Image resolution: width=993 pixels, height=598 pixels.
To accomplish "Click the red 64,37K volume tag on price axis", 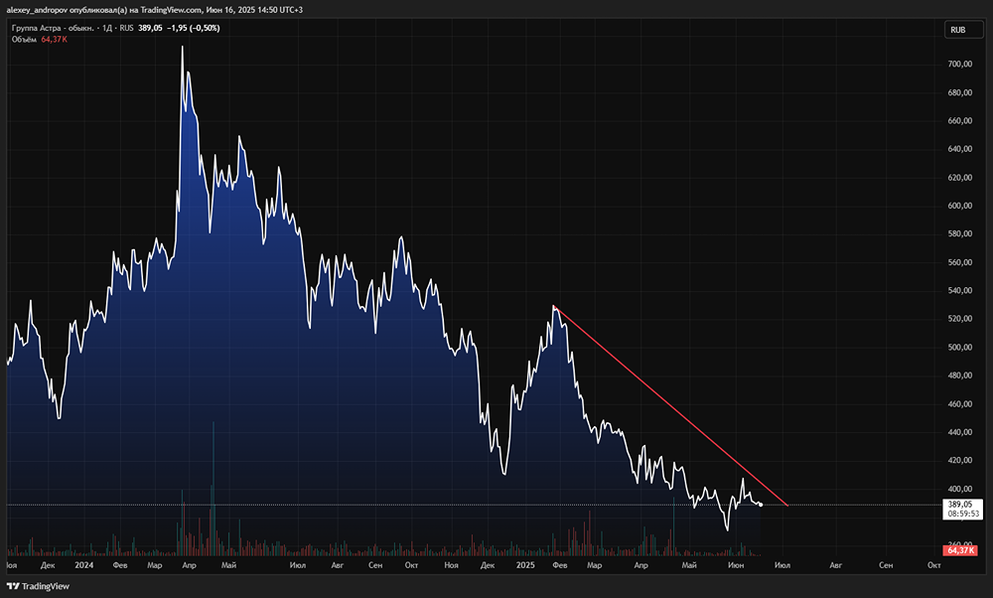I will (961, 550).
